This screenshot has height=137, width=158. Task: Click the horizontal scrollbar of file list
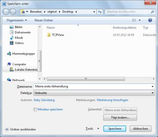point(86,79)
